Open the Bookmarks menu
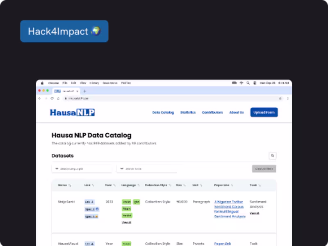The image size is (328, 246). point(110,83)
